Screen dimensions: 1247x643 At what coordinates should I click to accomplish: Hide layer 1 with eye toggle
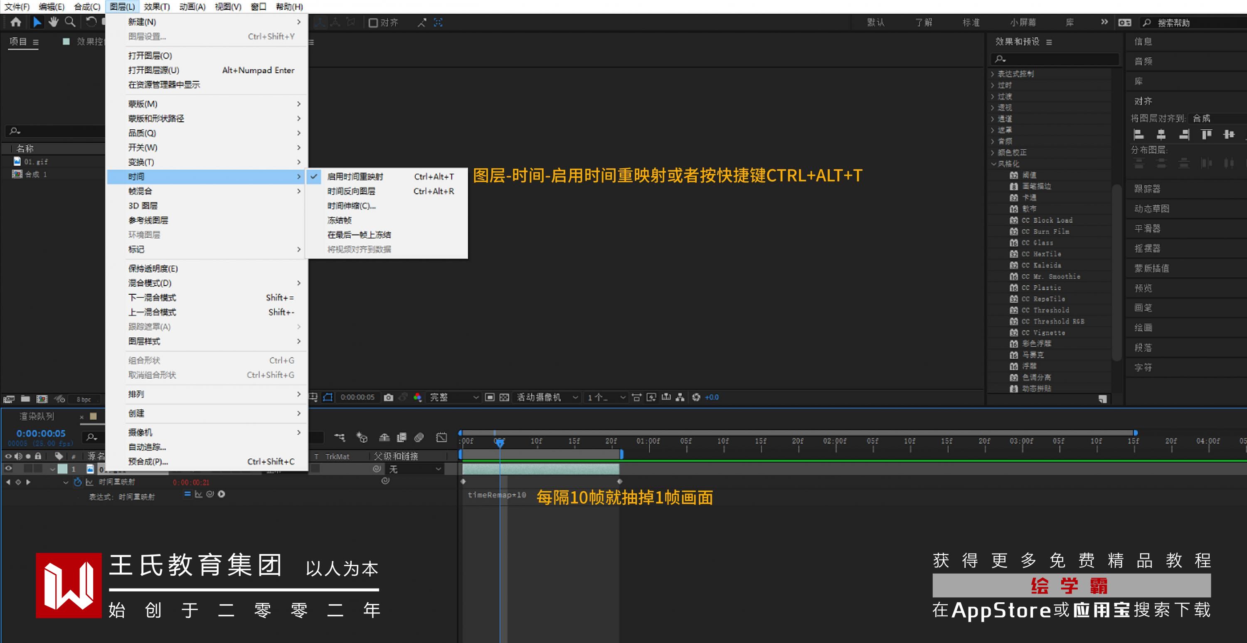(x=8, y=469)
